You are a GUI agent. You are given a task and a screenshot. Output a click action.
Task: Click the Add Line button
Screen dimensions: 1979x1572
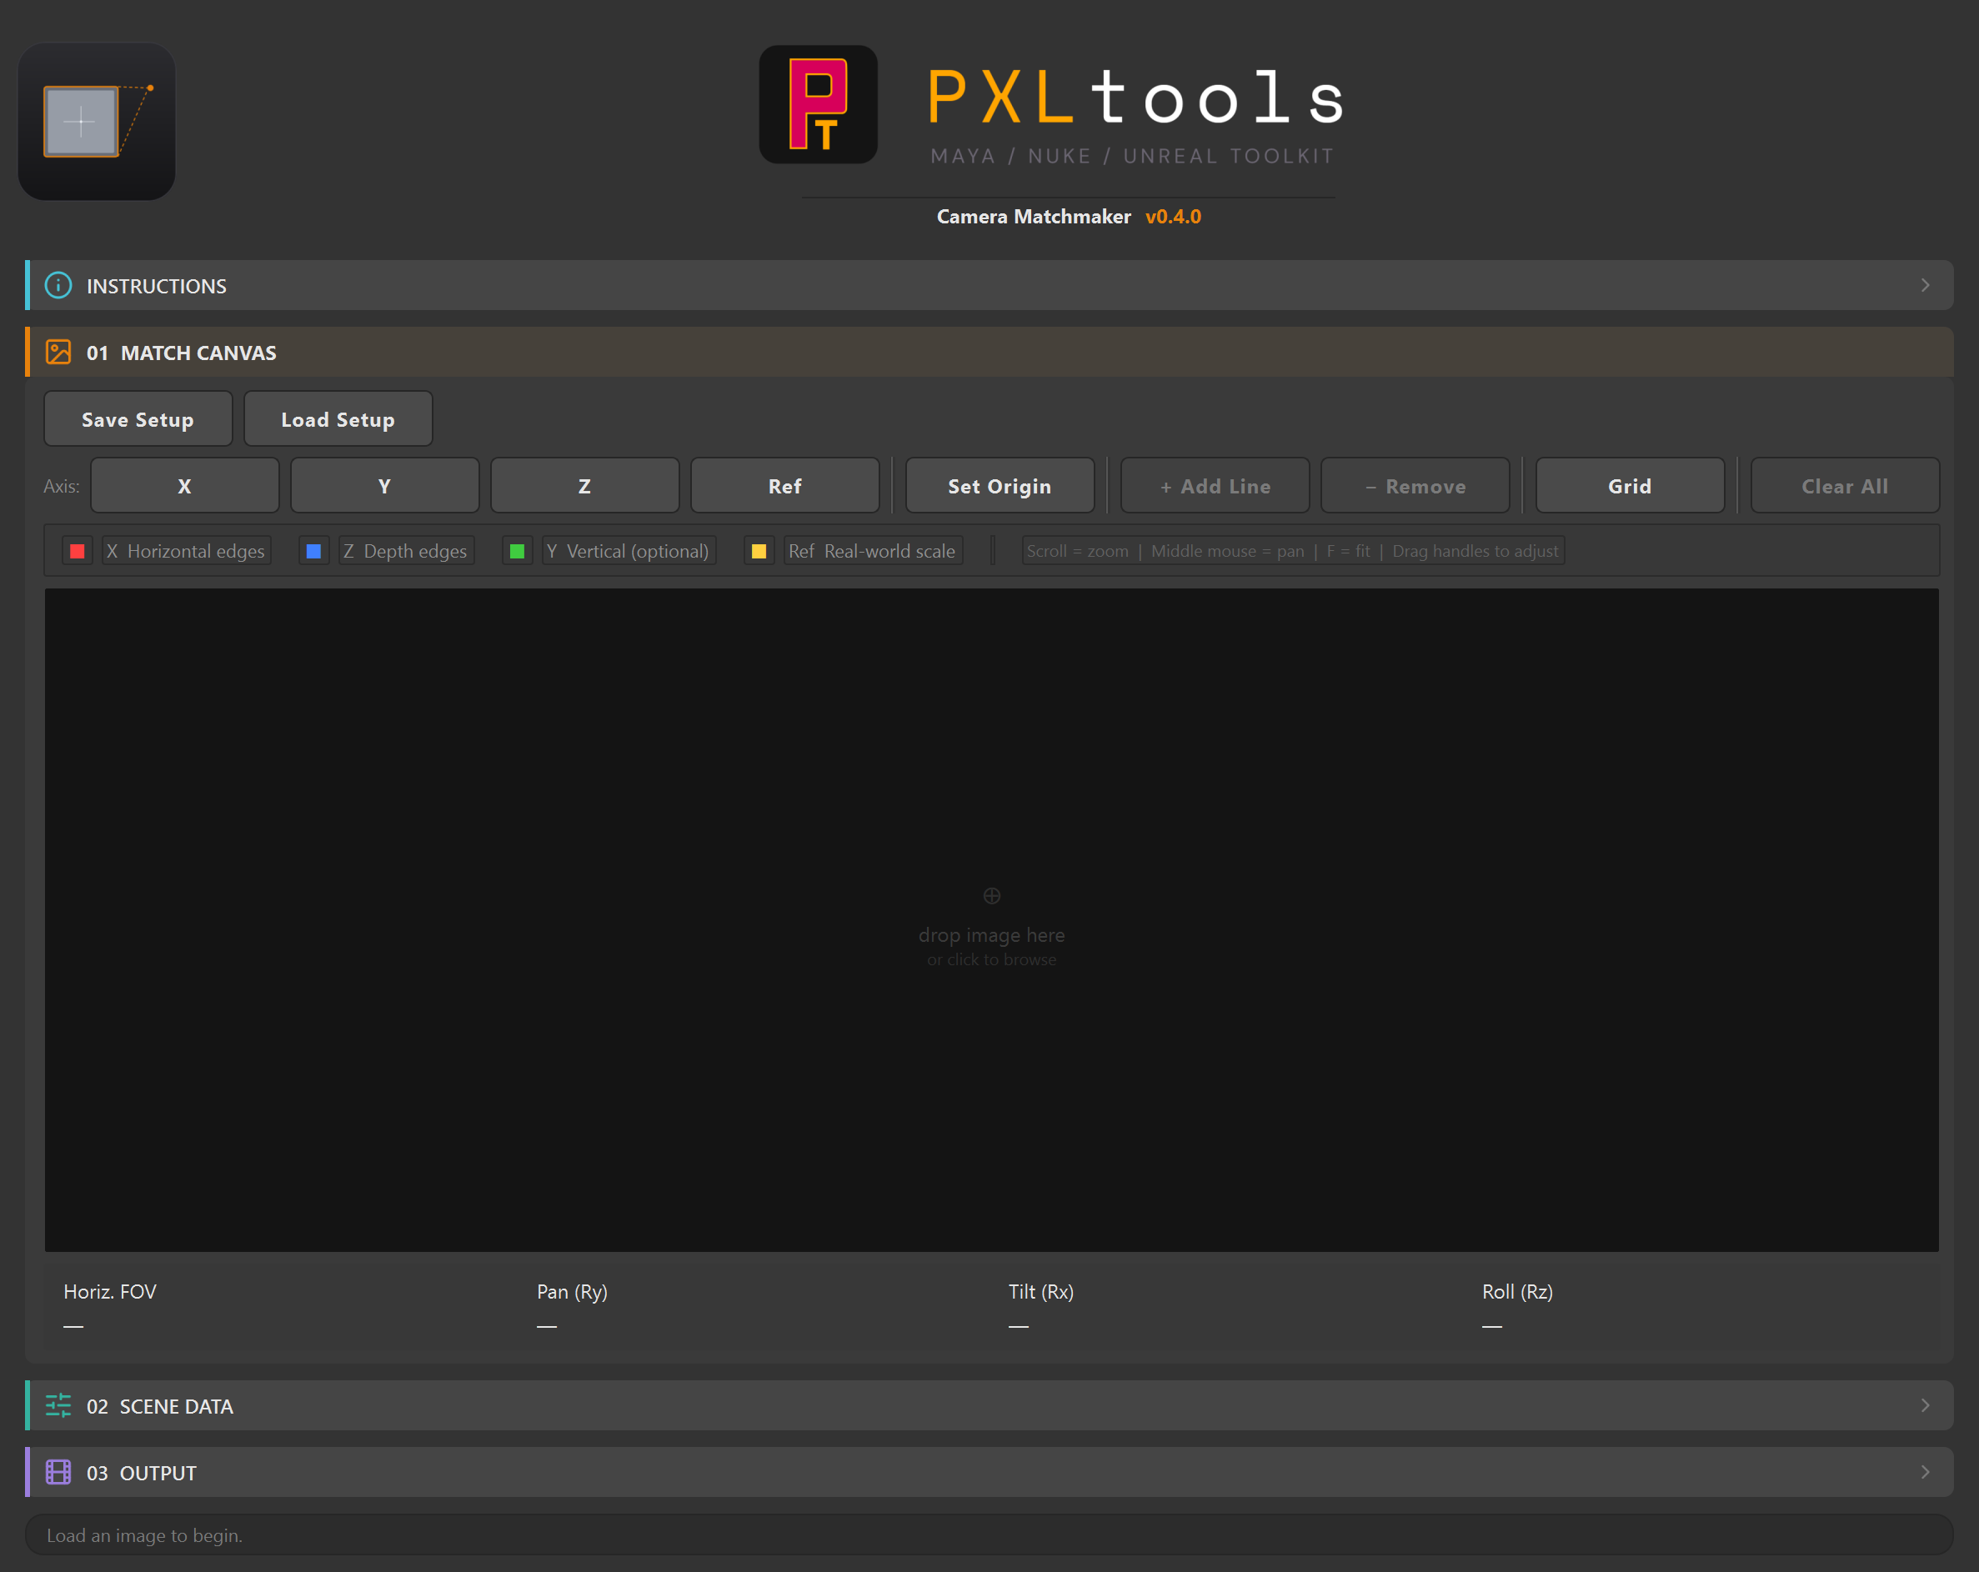(1215, 485)
